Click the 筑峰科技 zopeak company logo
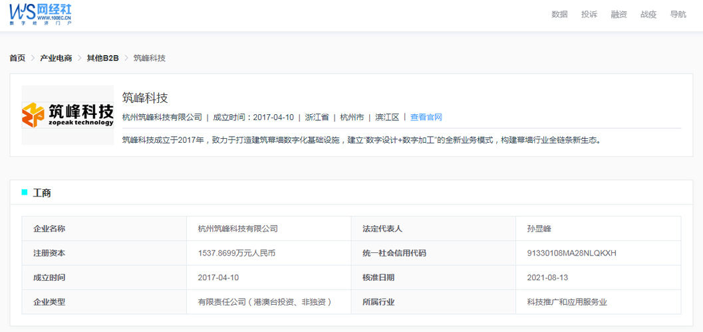The width and height of the screenshot is (703, 332). click(x=68, y=115)
